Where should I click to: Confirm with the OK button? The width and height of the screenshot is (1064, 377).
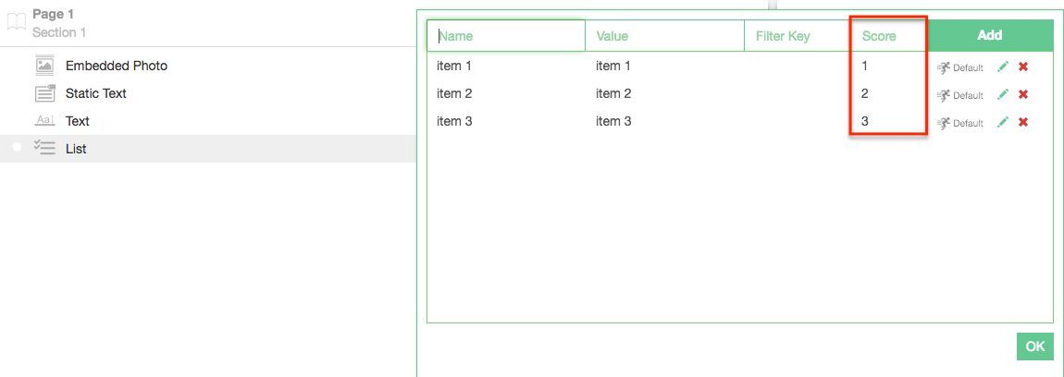tap(1034, 347)
